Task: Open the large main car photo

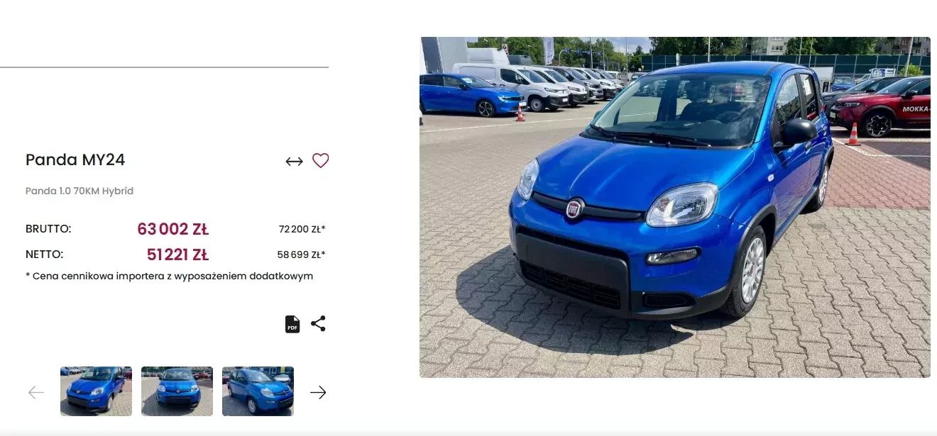Action: (675, 207)
